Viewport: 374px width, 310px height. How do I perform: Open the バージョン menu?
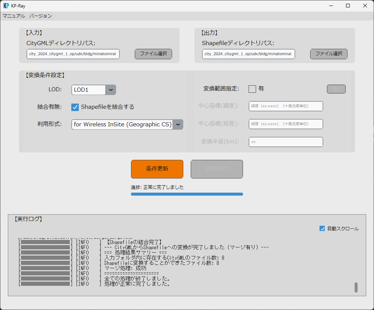[41, 16]
